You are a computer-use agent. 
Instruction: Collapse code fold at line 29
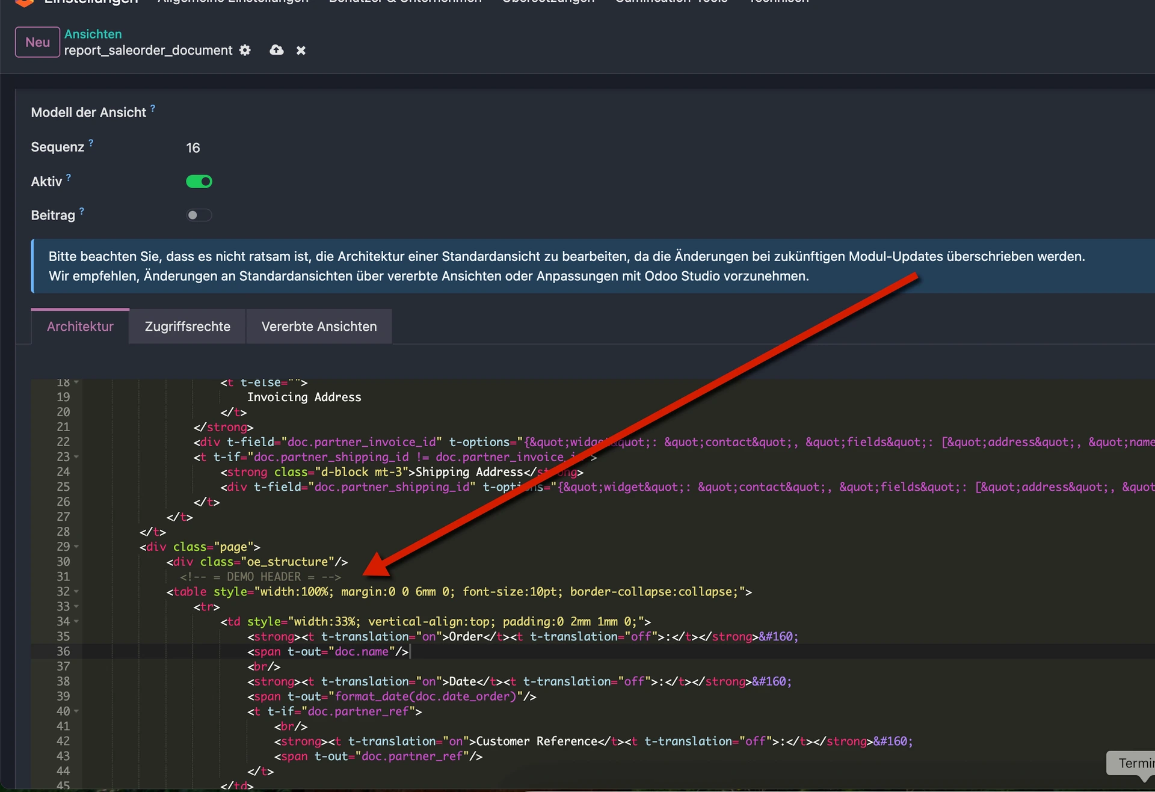point(76,547)
